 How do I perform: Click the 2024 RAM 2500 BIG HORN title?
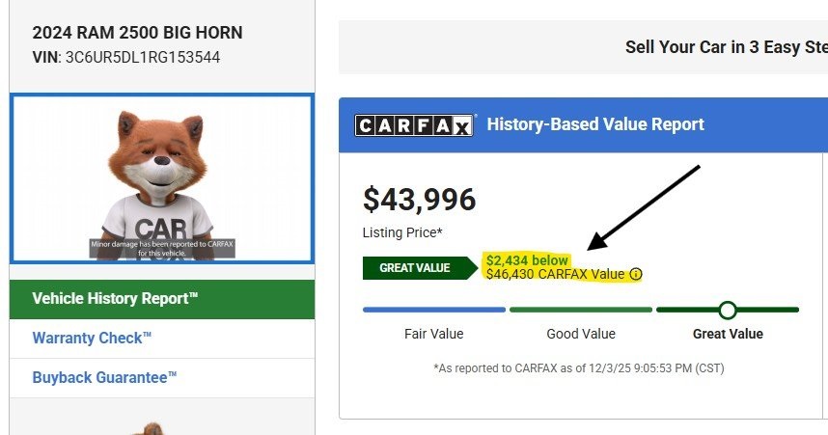138,33
